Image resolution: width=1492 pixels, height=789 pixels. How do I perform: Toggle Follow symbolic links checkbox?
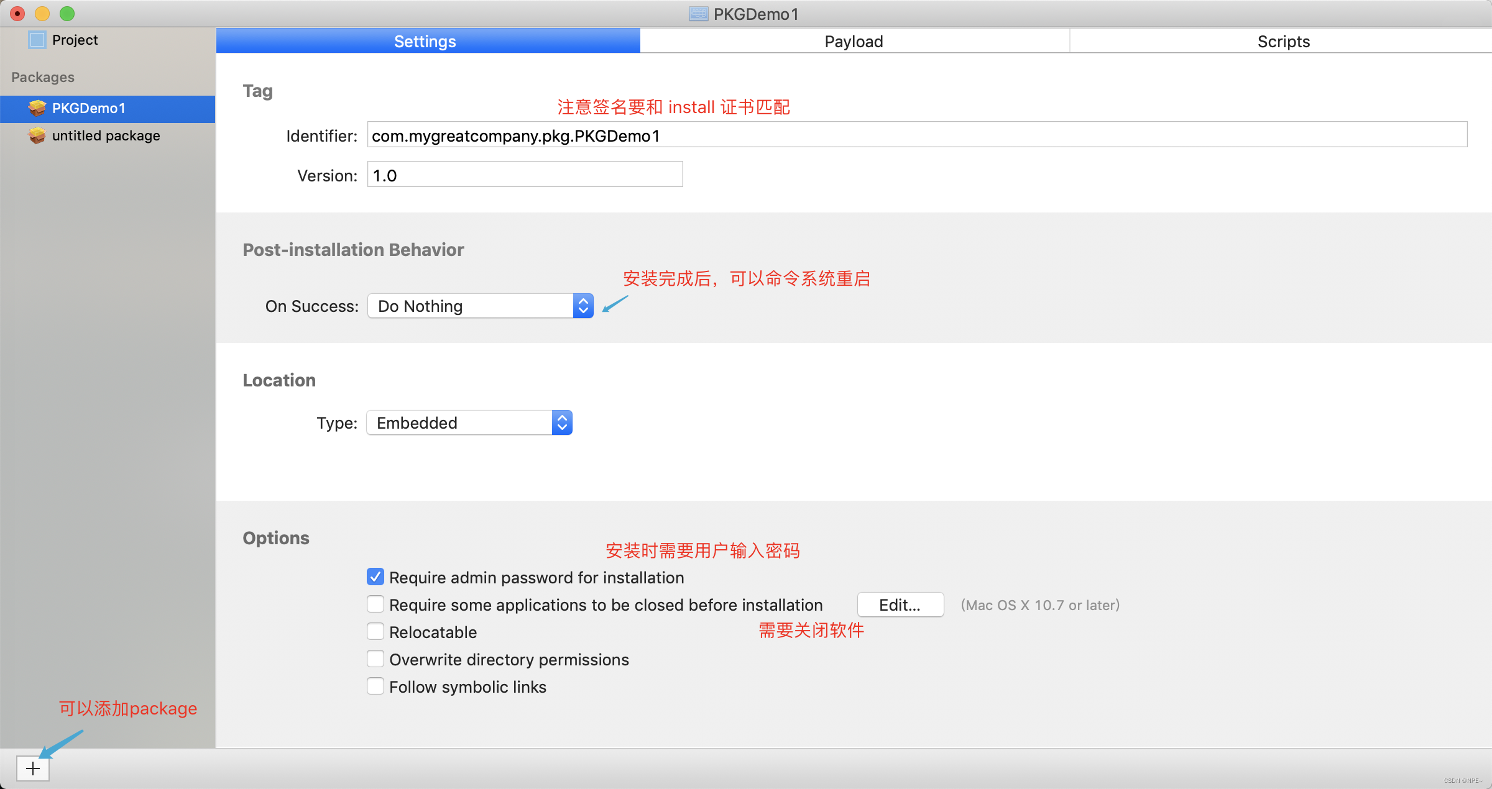[x=376, y=686]
